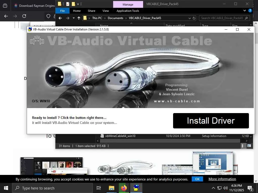Image resolution: width=258 pixels, height=193 pixels.
Task: Go back in Firefox browser
Action: (x=6, y=16)
